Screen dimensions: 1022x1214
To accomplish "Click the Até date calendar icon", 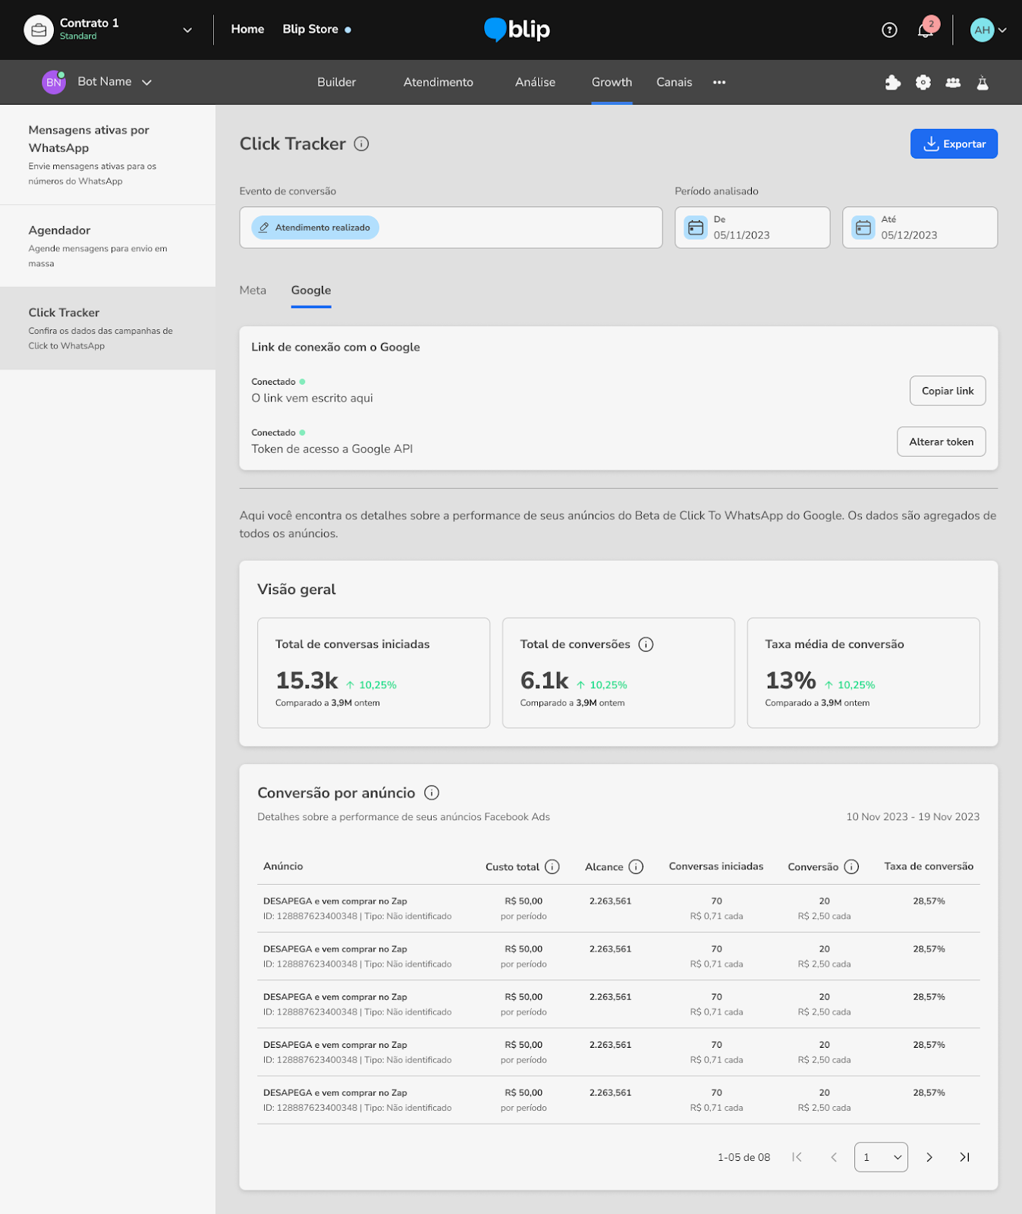I will click(863, 227).
